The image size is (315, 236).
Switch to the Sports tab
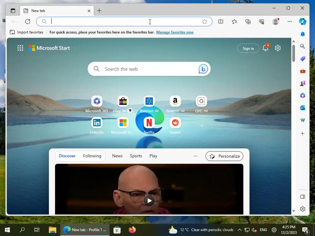tap(136, 156)
